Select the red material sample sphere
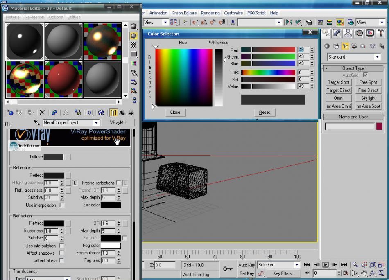This screenshot has height=280, width=389. (63, 79)
